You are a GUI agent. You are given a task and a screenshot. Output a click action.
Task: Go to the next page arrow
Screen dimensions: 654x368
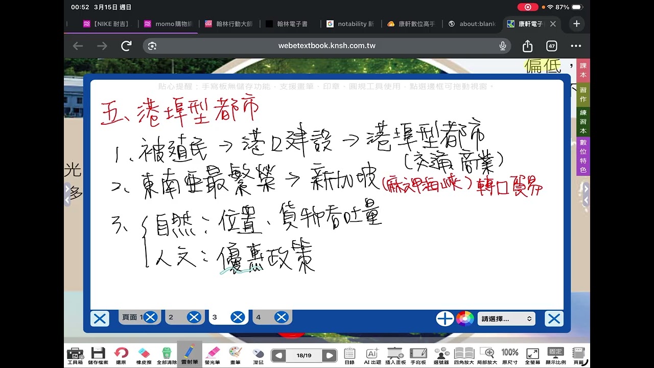point(330,355)
